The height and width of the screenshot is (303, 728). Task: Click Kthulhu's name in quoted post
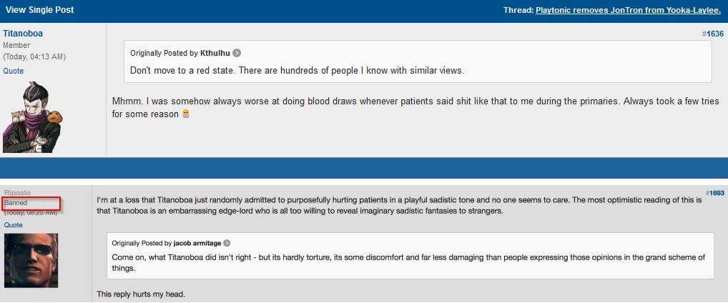point(215,53)
